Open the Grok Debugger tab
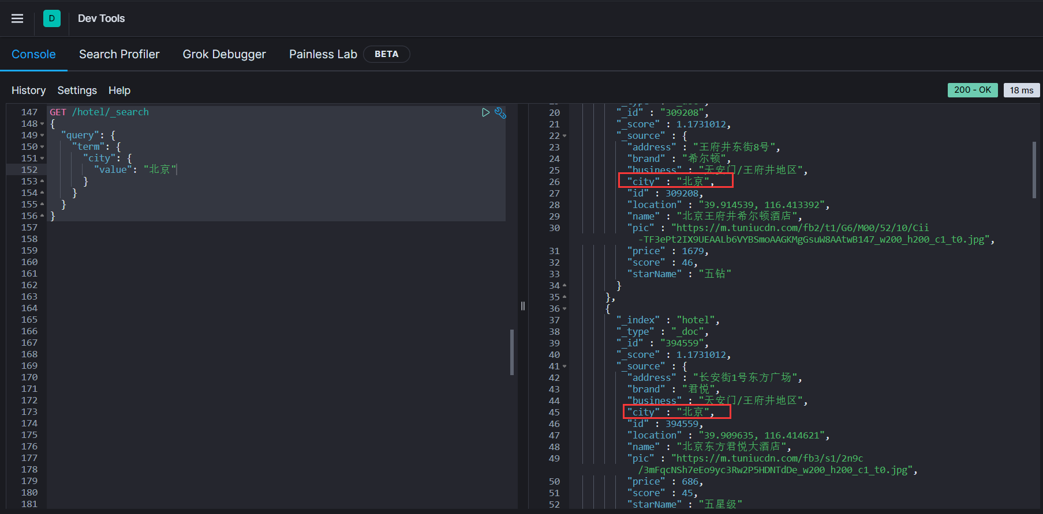 (x=224, y=54)
